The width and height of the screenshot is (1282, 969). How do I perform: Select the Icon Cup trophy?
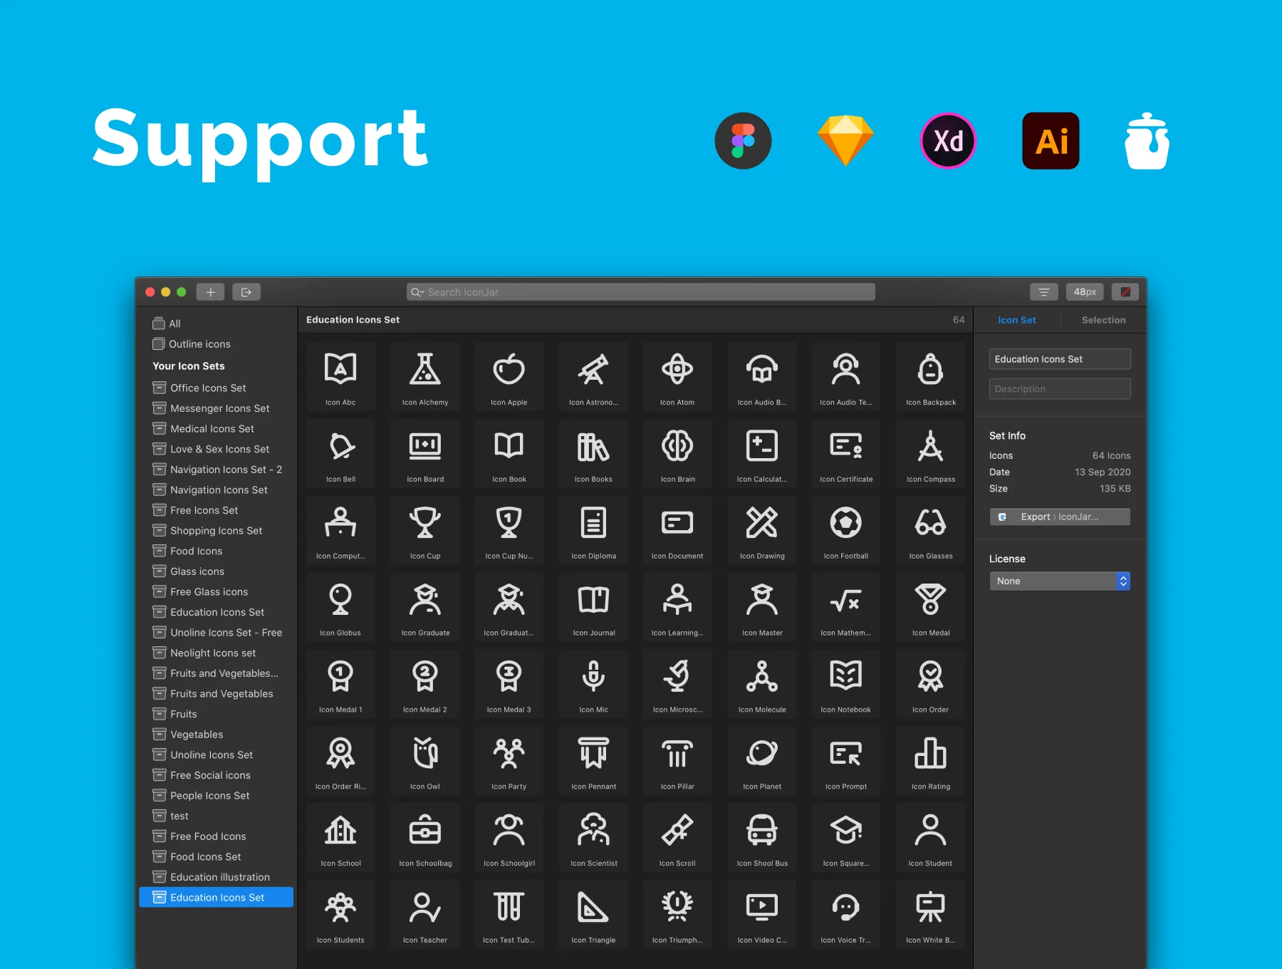click(x=425, y=530)
